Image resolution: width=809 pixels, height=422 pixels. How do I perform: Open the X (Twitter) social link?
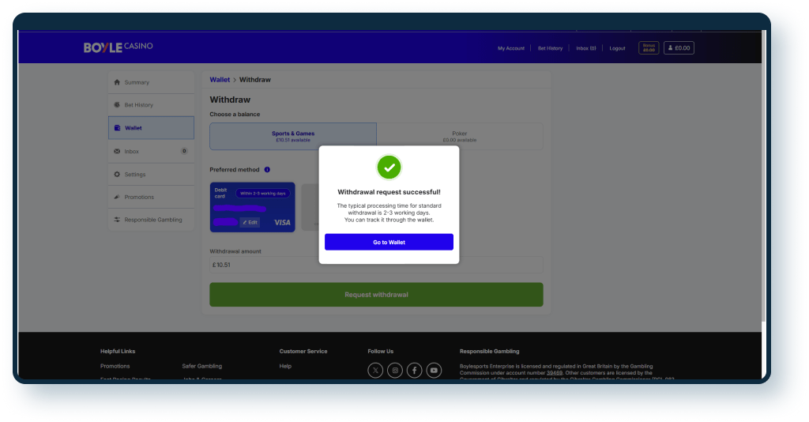coord(375,370)
